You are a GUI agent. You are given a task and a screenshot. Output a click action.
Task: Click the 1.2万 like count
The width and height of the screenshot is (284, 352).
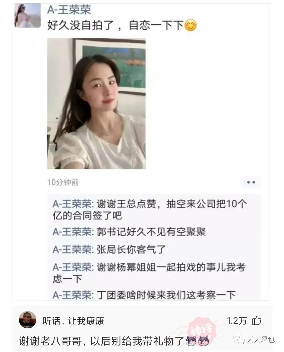click(x=237, y=321)
